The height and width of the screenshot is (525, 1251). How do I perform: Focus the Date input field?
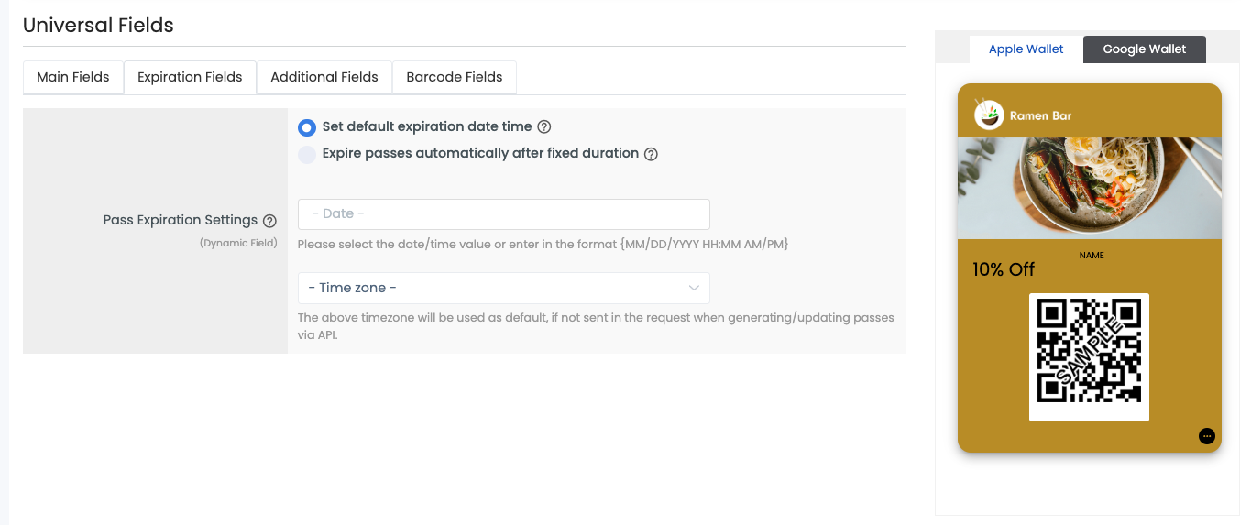504,214
